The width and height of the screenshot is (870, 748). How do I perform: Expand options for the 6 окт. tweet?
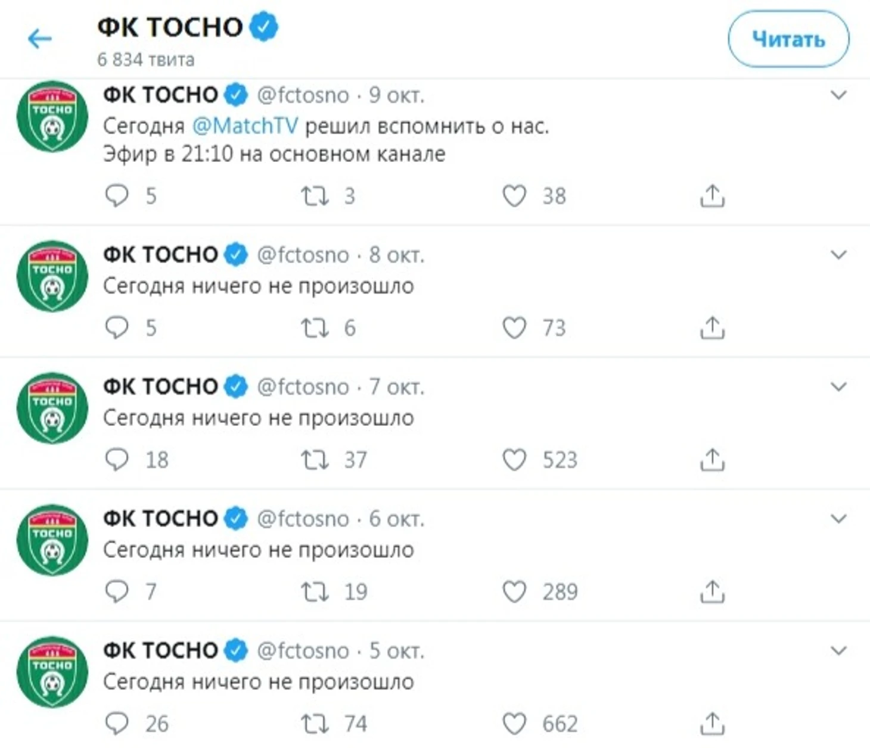point(838,519)
